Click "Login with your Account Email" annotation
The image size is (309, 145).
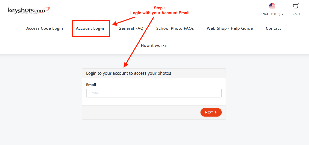(x=160, y=13)
